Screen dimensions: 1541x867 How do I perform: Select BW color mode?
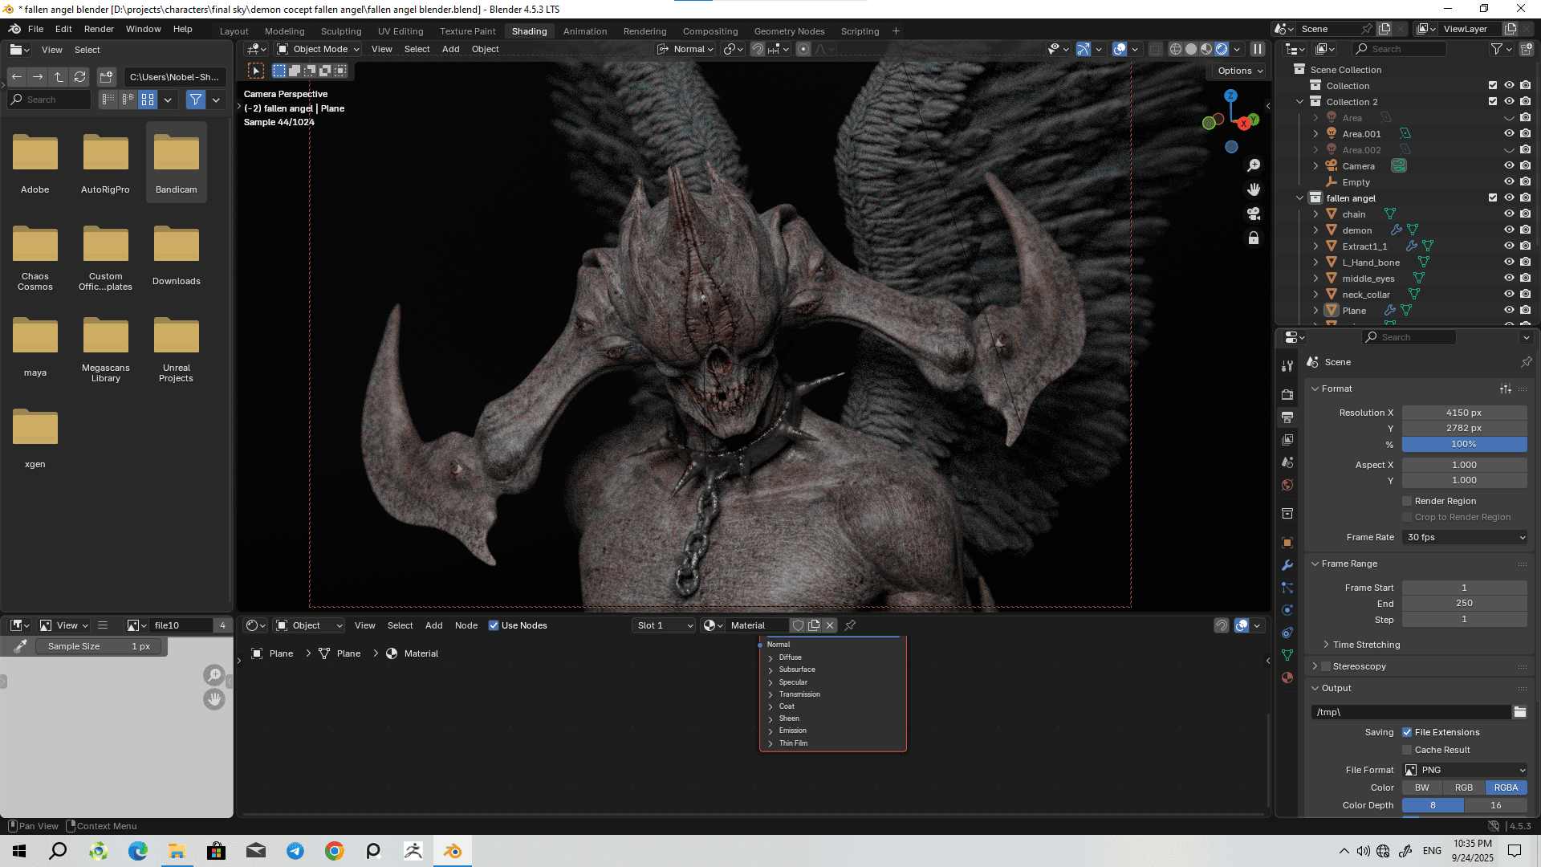tap(1422, 788)
